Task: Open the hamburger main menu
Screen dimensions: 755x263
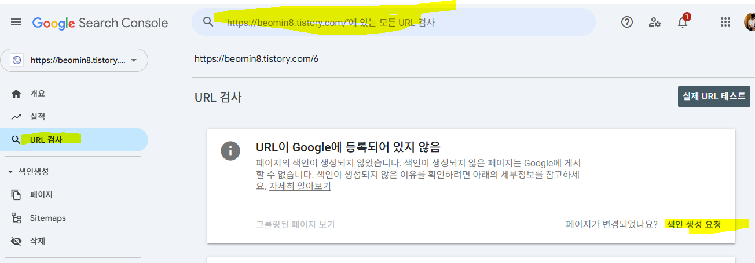Action: pyautogui.click(x=16, y=23)
